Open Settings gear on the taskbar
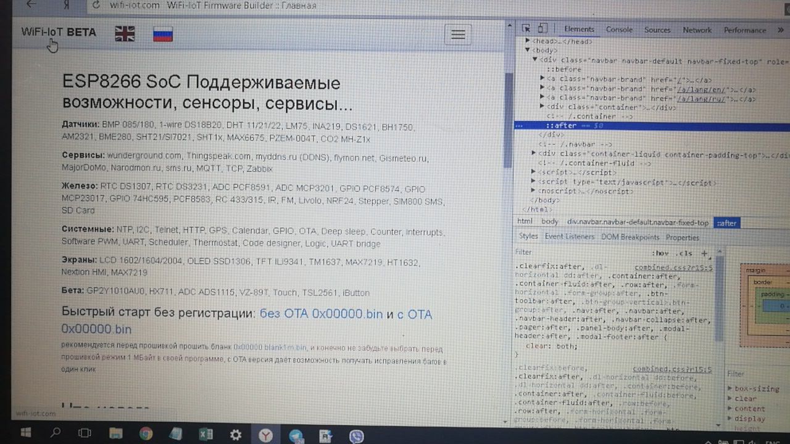This screenshot has width=790, height=444. pos(235,435)
